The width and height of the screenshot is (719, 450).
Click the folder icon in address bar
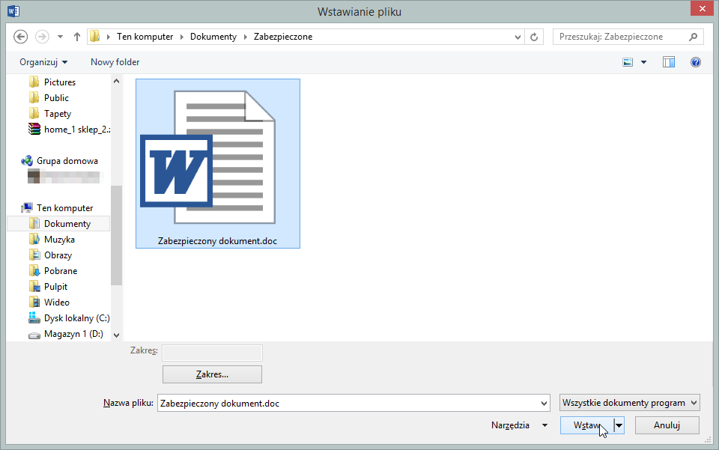pyautogui.click(x=95, y=36)
